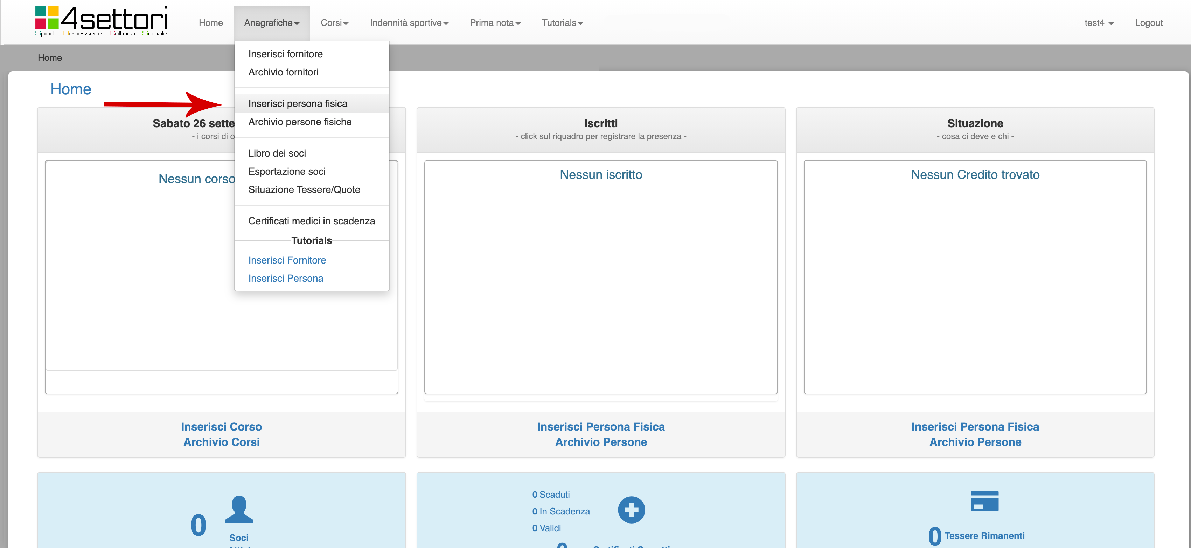
Task: Select Inserisci fornitore menu item
Action: coord(285,54)
